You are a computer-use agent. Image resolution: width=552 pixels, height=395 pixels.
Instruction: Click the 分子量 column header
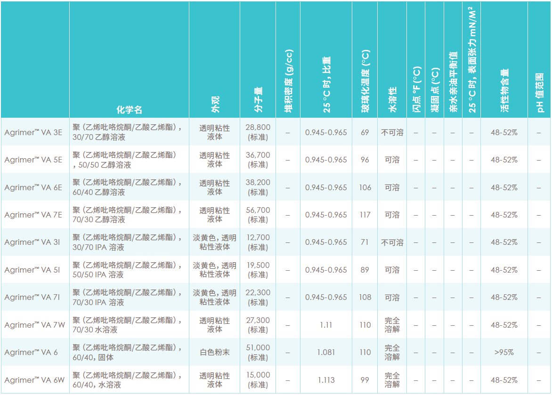pos(258,99)
